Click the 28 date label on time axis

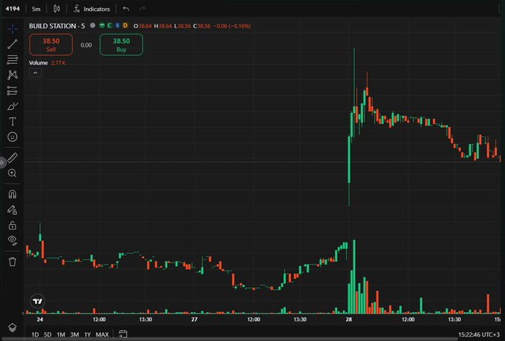tap(349, 319)
